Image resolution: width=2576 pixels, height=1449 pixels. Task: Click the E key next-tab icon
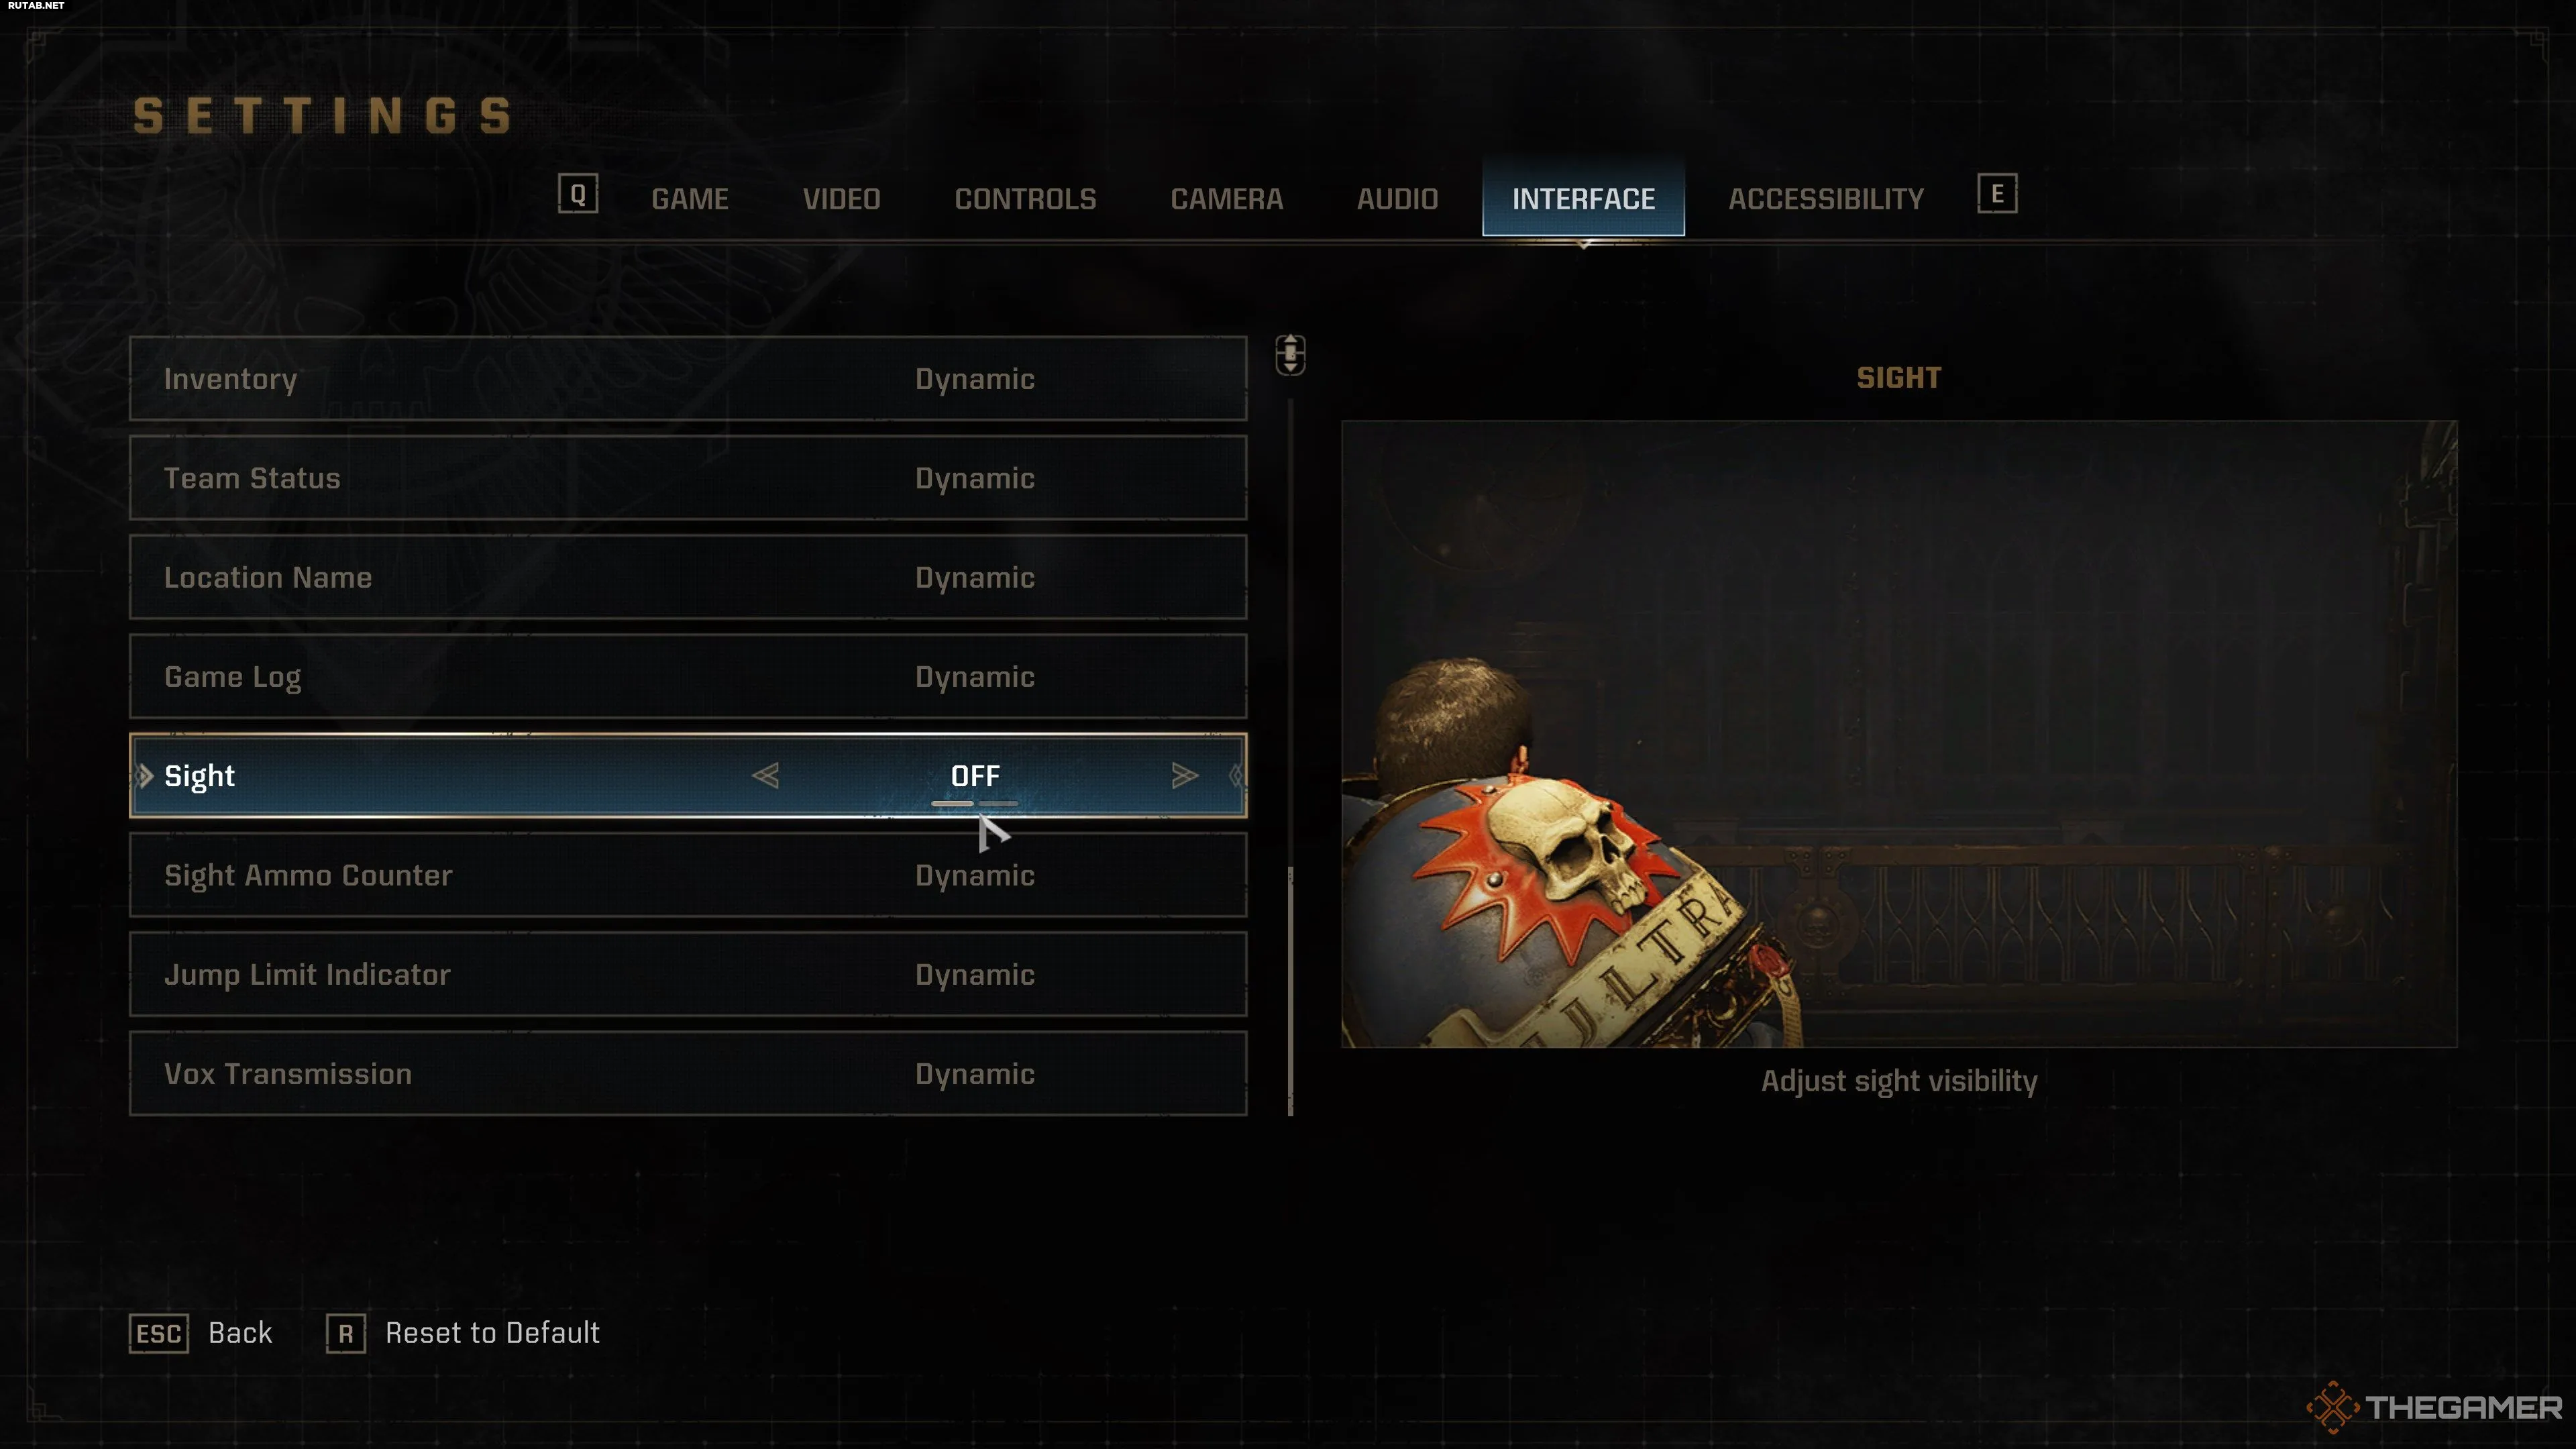click(x=1997, y=194)
